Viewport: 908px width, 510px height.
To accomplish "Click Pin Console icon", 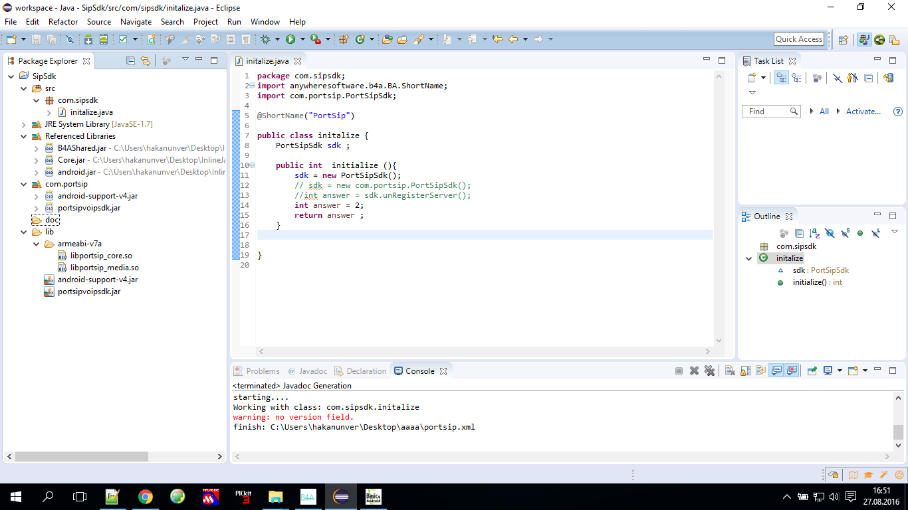I will coord(812,371).
